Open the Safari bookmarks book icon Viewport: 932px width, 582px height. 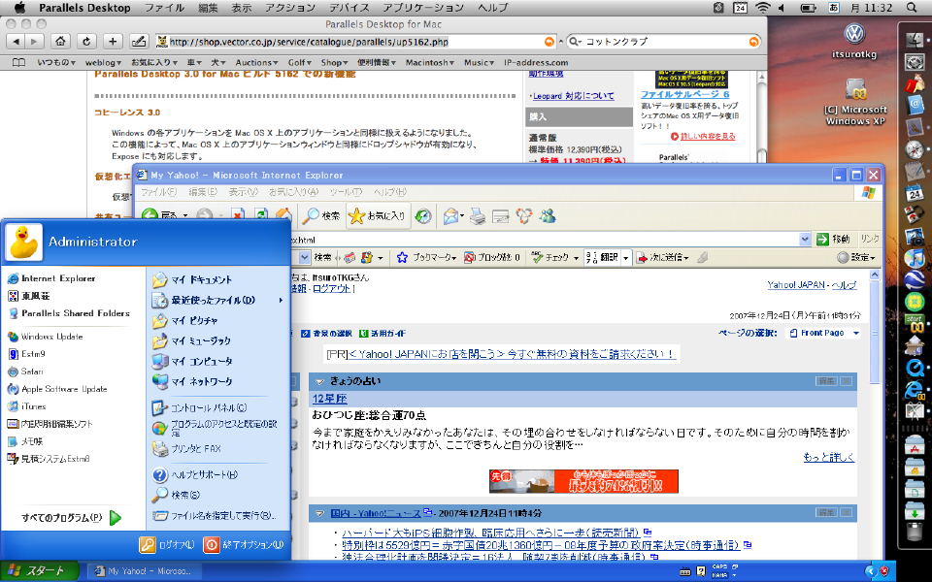pos(19,62)
